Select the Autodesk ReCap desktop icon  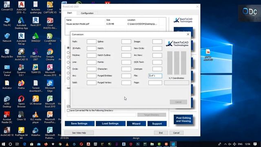21,39
